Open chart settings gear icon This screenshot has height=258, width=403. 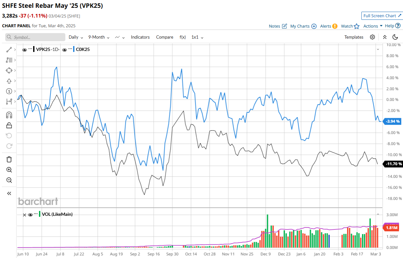tap(372, 37)
